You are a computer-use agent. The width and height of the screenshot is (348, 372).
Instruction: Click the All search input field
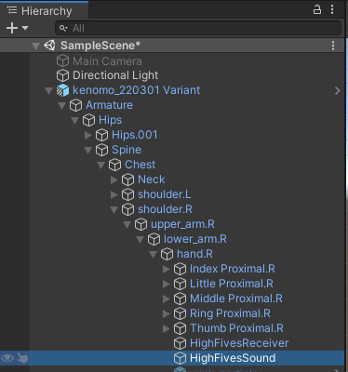tap(198, 28)
